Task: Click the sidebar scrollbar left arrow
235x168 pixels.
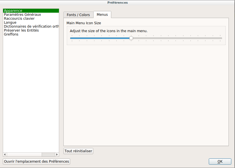Action: 5,154
